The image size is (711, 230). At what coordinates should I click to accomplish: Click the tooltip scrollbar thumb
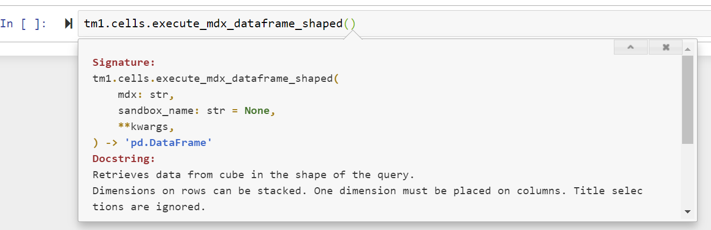(688, 99)
